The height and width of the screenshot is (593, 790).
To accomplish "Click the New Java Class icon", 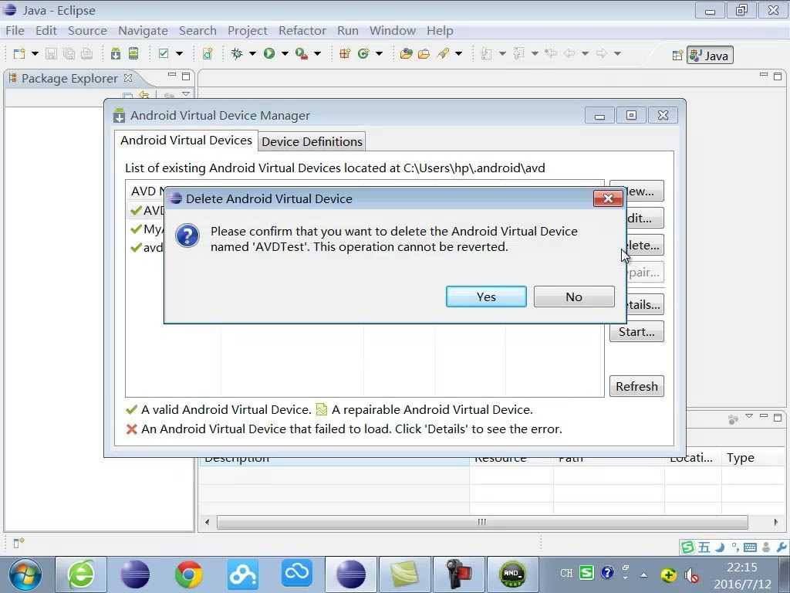I will pyautogui.click(x=363, y=53).
